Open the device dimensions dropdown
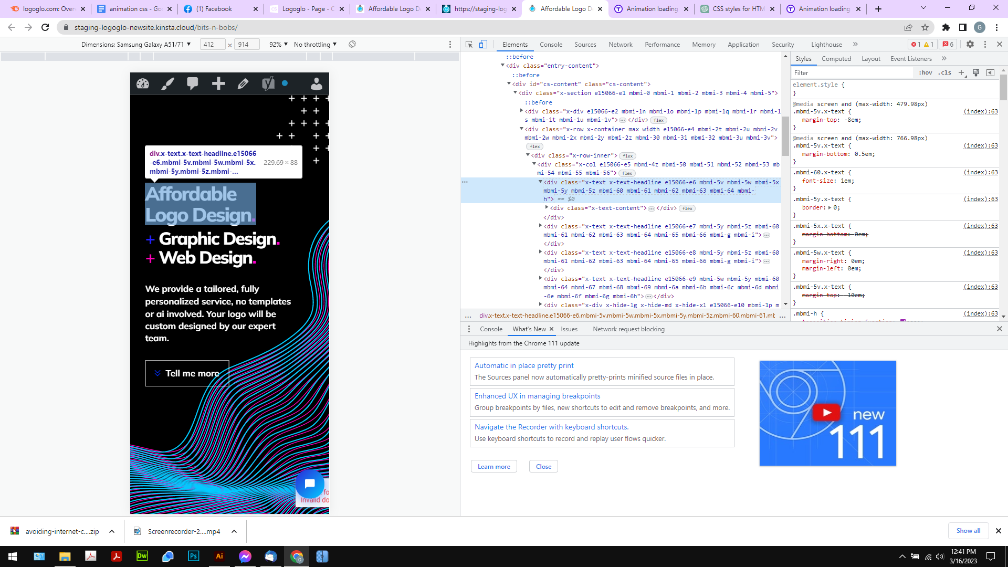The image size is (1008, 567). [136, 45]
